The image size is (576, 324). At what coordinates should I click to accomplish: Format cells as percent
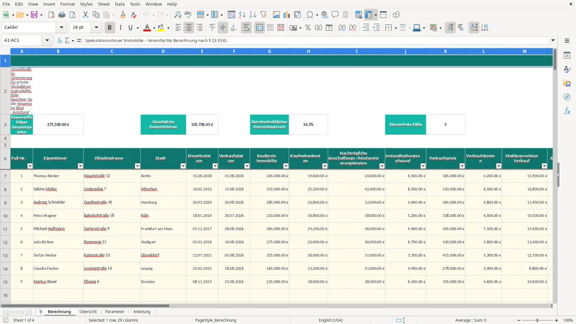point(308,28)
